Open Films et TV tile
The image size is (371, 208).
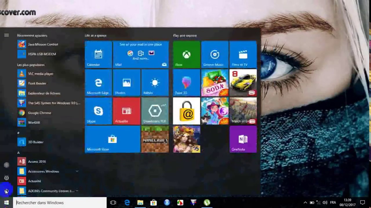243,55
